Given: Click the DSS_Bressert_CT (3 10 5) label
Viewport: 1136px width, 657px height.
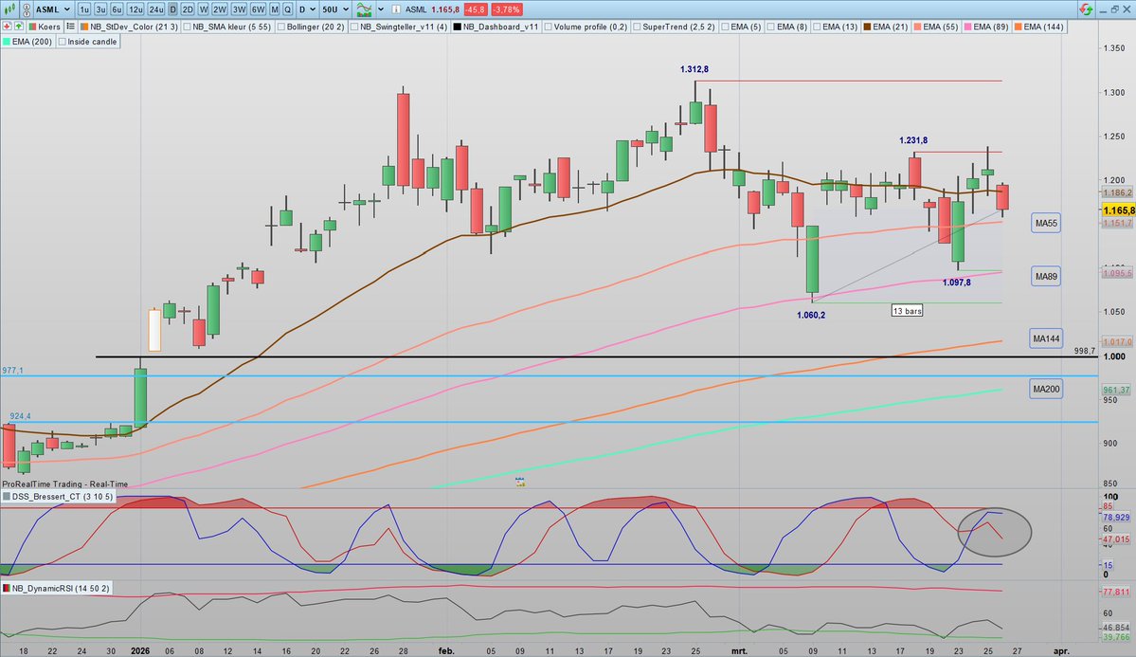Looking at the screenshot, I should click(63, 497).
